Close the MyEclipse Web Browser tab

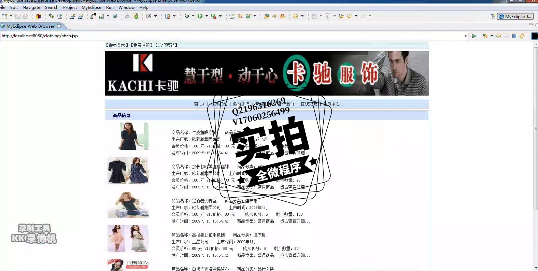tap(59, 26)
